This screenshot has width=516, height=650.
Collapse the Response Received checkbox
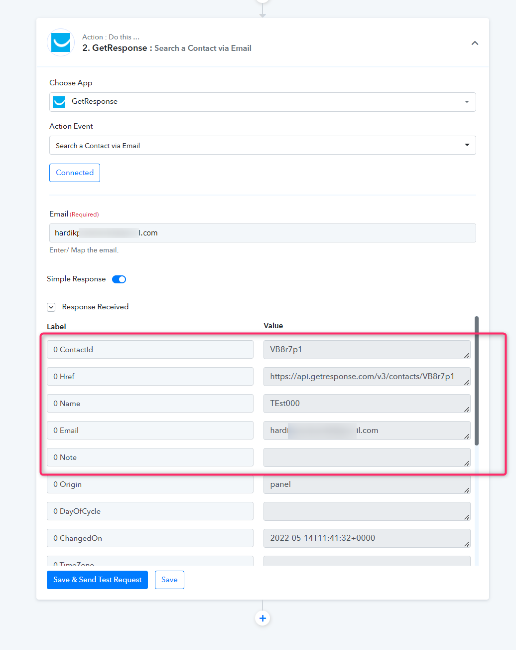[x=51, y=307]
